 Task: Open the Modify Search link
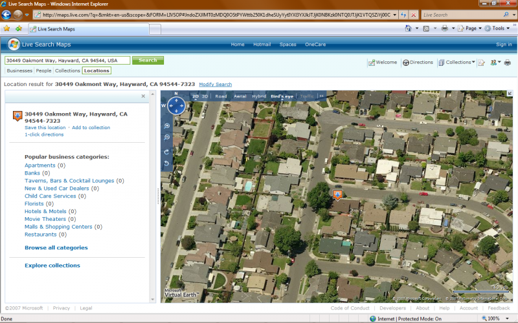click(x=215, y=85)
